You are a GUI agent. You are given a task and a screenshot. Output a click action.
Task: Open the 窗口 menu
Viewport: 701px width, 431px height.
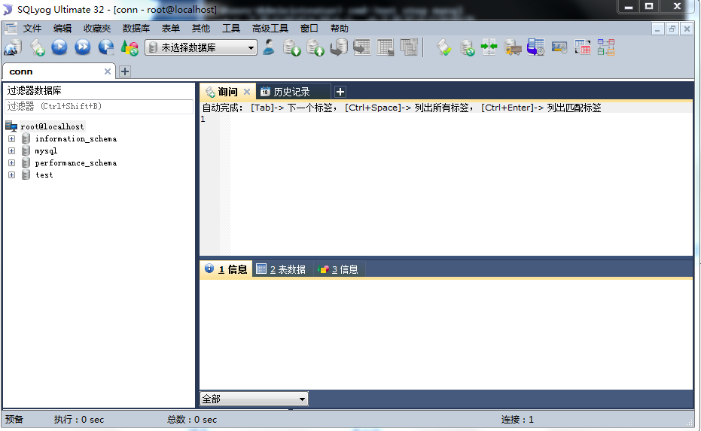click(309, 29)
